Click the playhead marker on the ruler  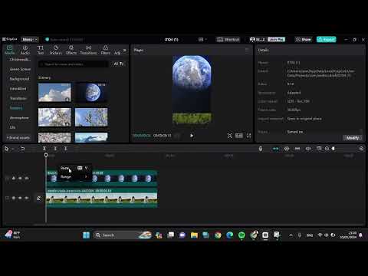(46, 155)
